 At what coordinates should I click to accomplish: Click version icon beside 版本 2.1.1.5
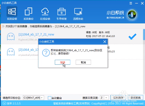click(4, 103)
